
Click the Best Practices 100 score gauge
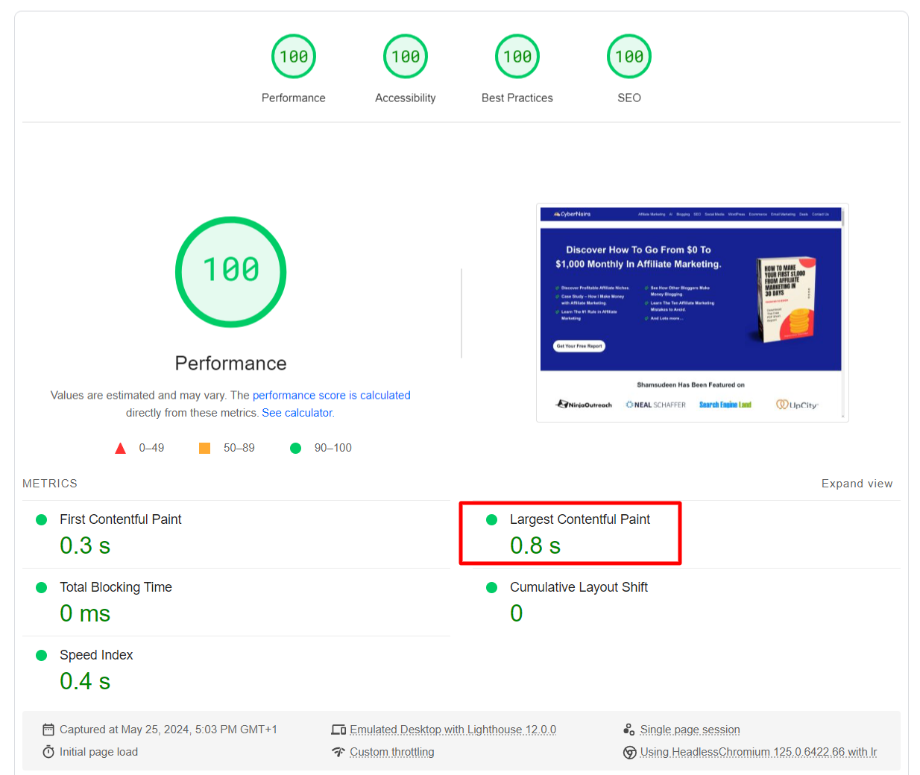pos(517,57)
